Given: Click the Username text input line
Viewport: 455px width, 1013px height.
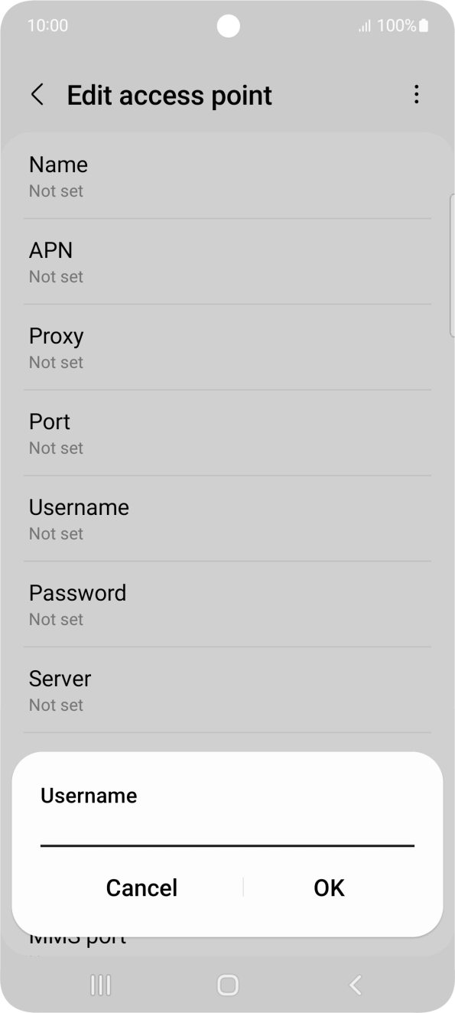Looking at the screenshot, I should coord(227,845).
